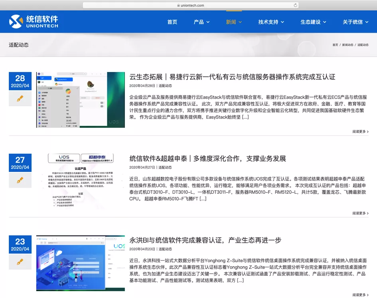Click the 23 2020/04 date box
This screenshot has height=298, width=377.
(20, 245)
